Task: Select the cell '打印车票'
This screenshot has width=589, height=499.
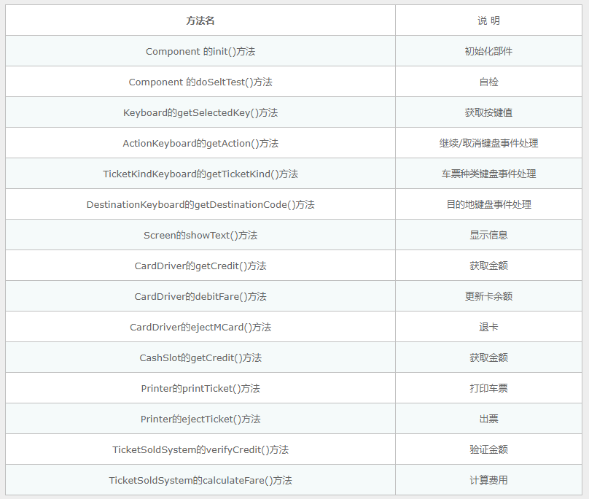Action: click(x=488, y=388)
